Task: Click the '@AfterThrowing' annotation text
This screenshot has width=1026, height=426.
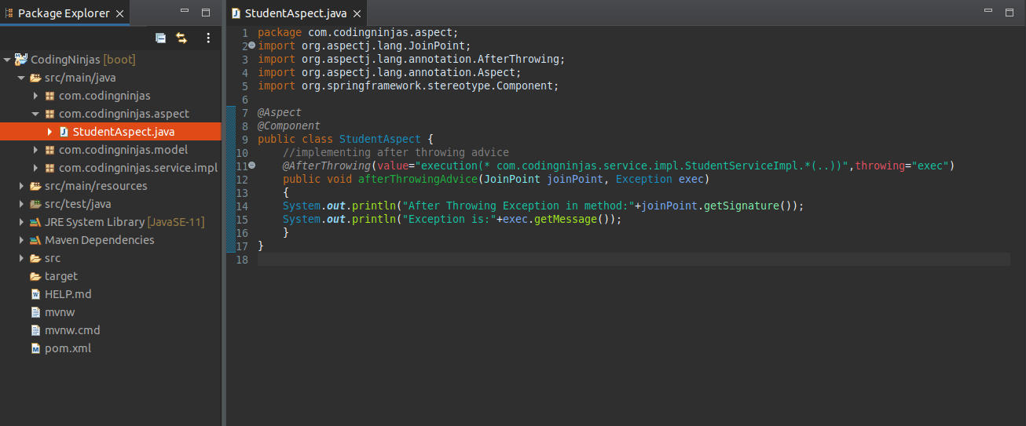Action: click(327, 166)
